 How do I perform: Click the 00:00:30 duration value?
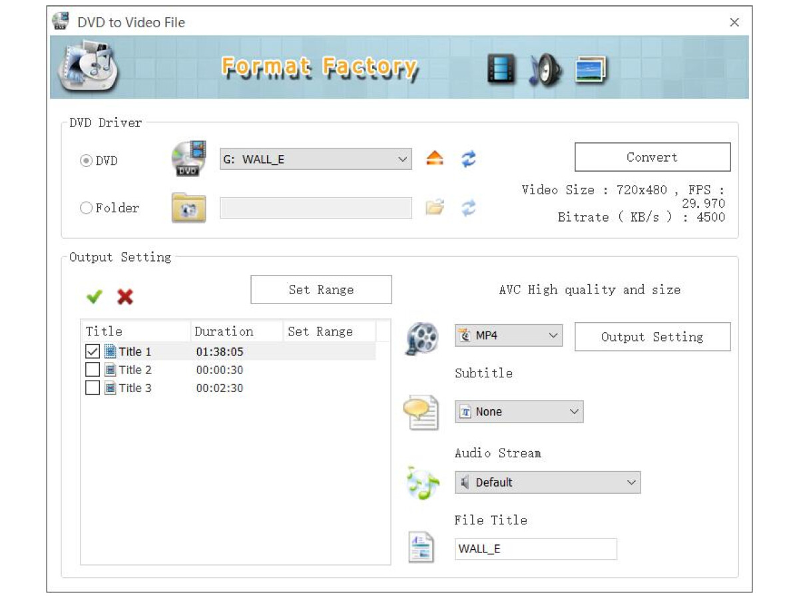(x=220, y=370)
